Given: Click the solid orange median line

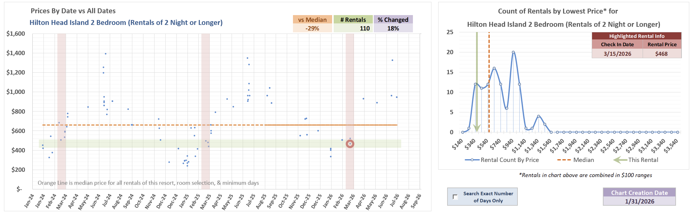Looking at the screenshot, I should click(331, 125).
